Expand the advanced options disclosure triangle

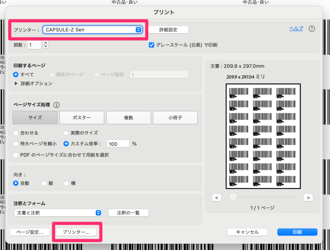pyautogui.click(x=16, y=83)
